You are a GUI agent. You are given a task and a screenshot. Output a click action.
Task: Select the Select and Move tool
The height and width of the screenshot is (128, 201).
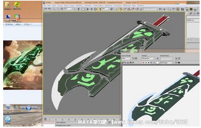[92, 9]
